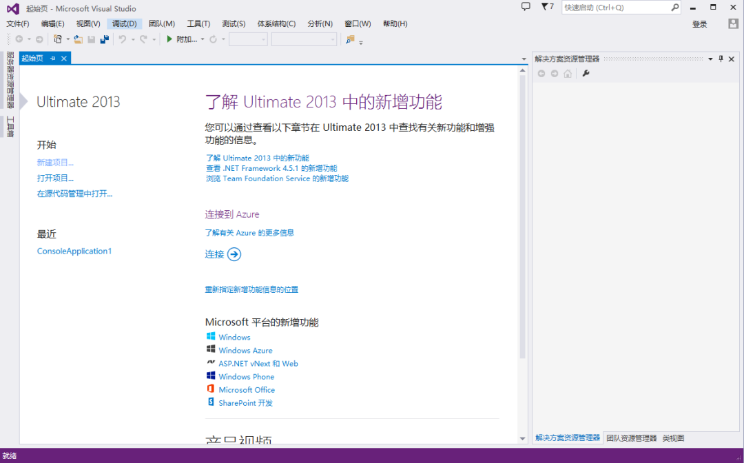Click the refresh/restart circular arrow icon
744x463 pixels.
click(x=213, y=39)
